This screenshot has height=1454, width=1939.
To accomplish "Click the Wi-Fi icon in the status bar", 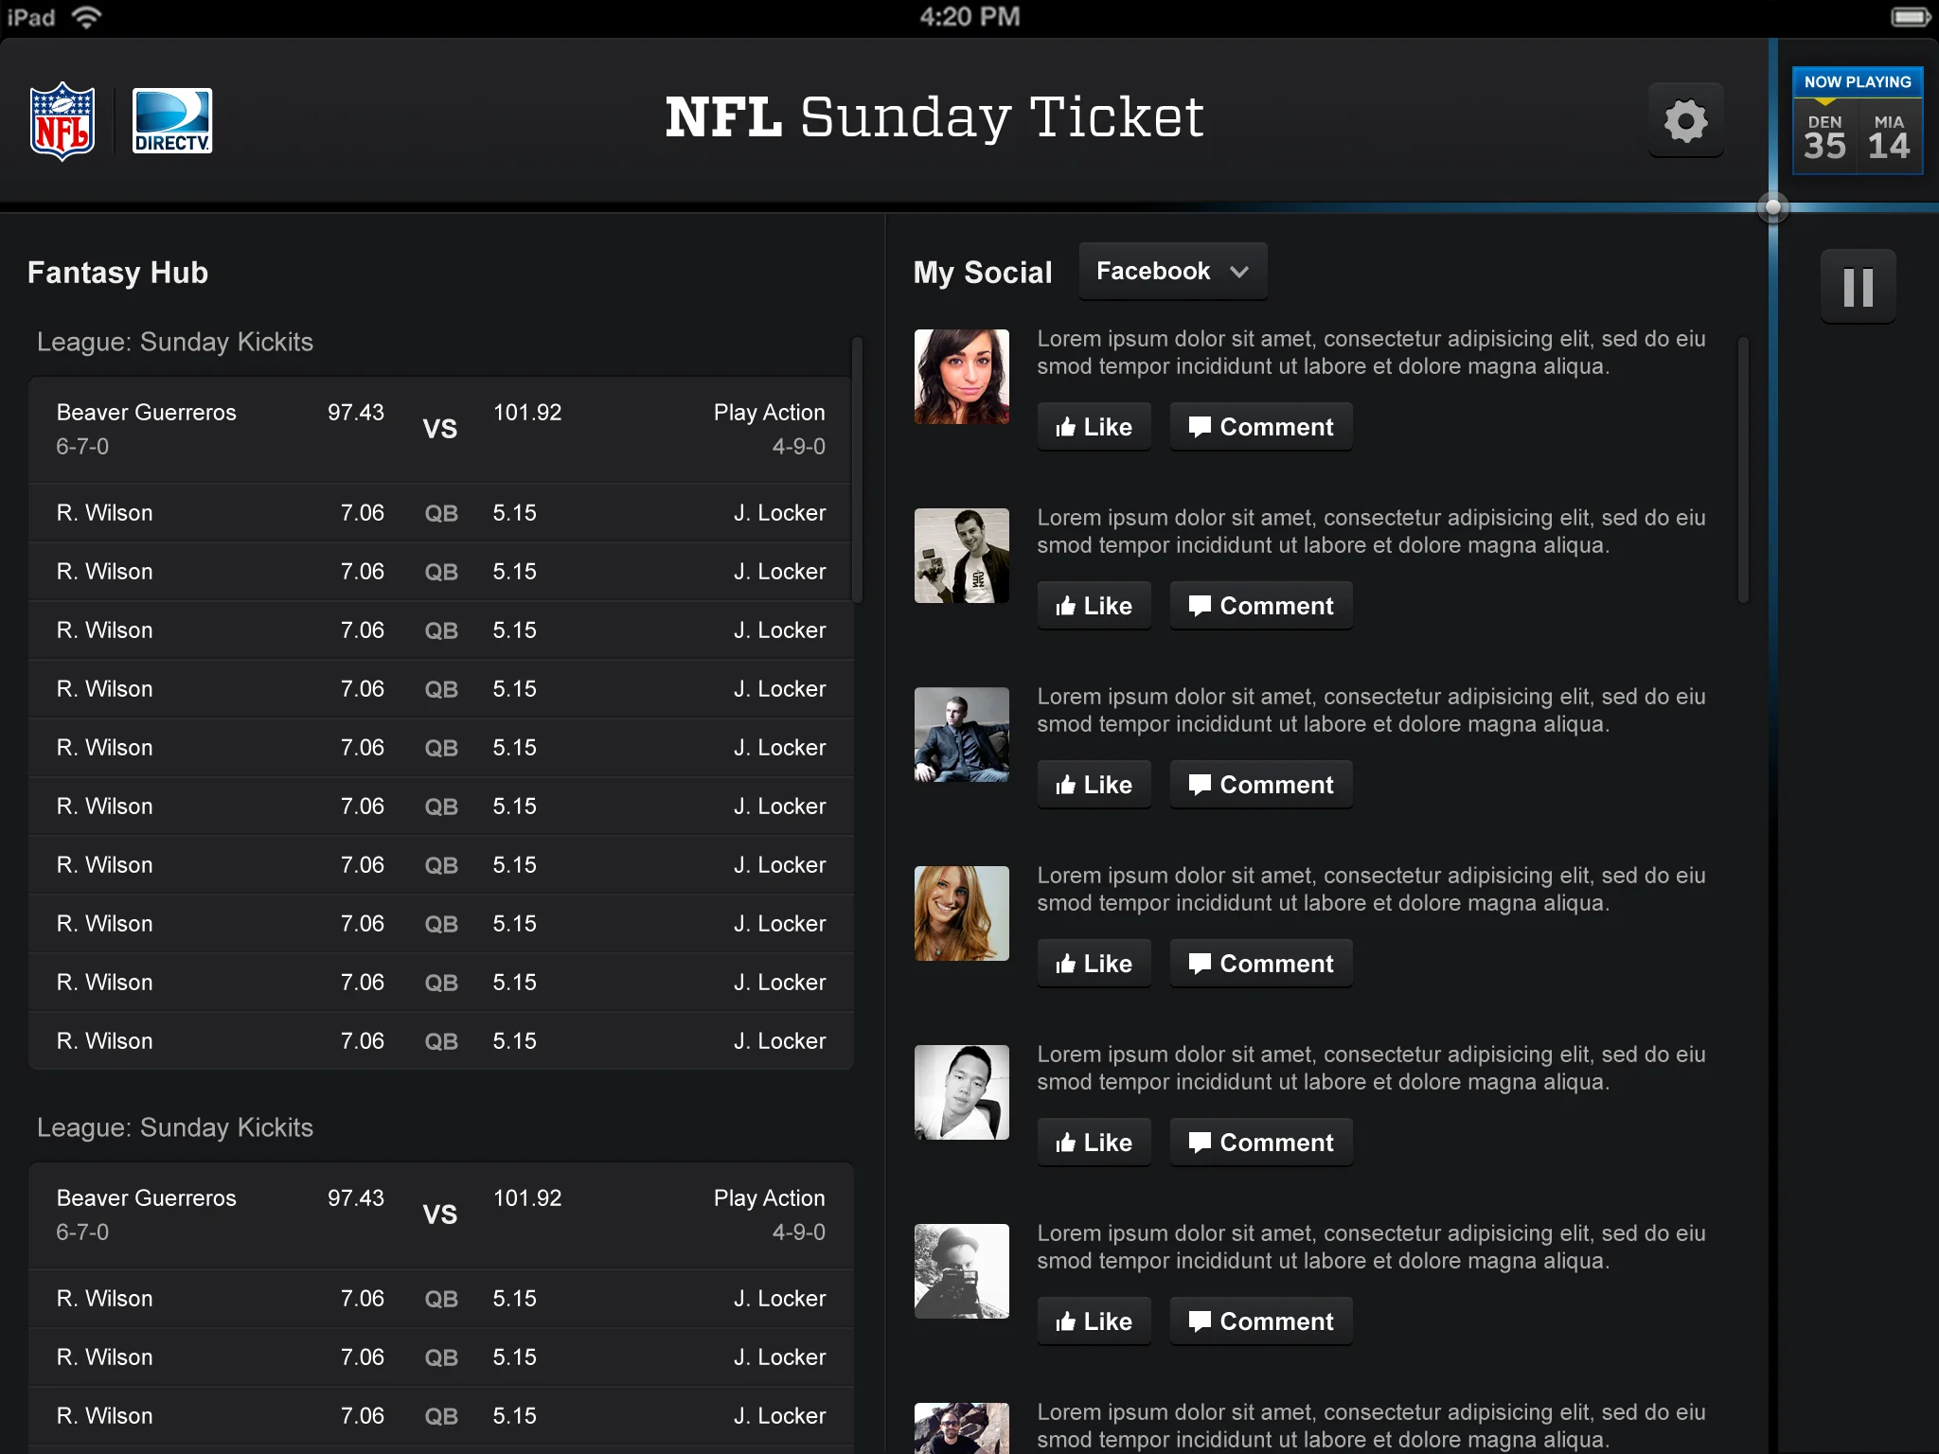I will point(88,15).
